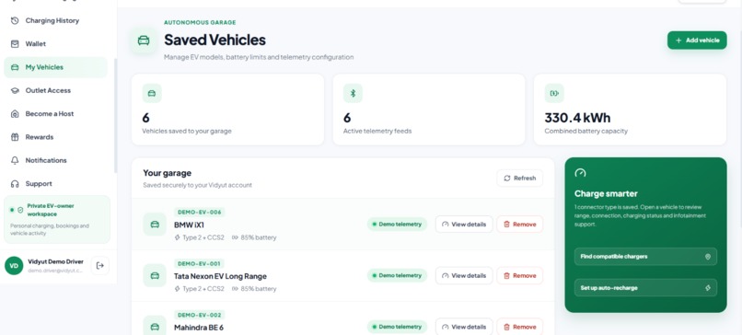Click the gauge icon on BMW iX1 View details

[x=445, y=225]
